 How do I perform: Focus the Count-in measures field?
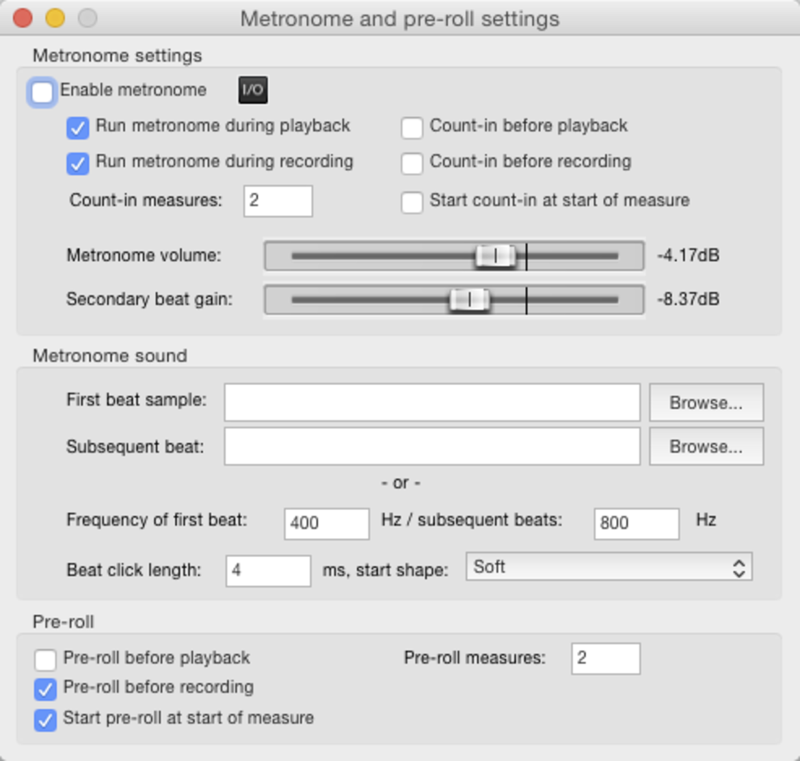[x=278, y=201]
